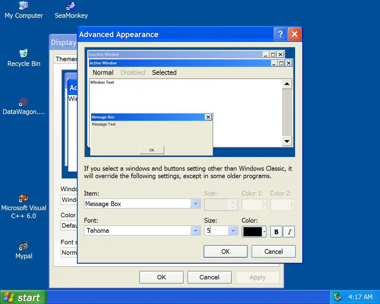Image resolution: width=380 pixels, height=304 pixels.
Task: Click the preview Message Box OK button
Action: point(152,150)
